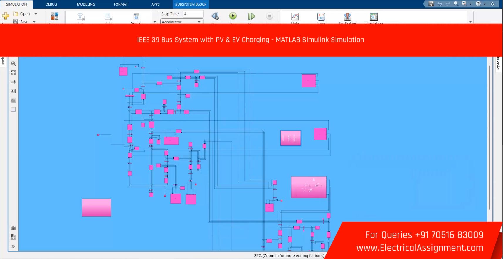The height and width of the screenshot is (259, 503).
Task: Select the large gradient subsystem block at lower-right
Action: tap(309, 187)
